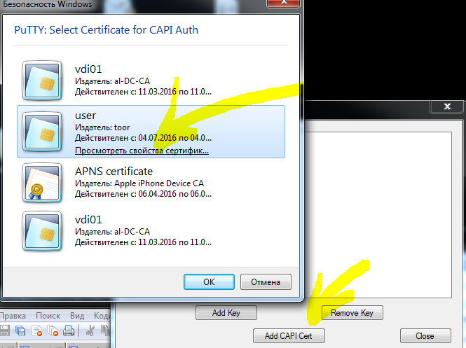Click validity line starting 06.04.2016

[143, 194]
